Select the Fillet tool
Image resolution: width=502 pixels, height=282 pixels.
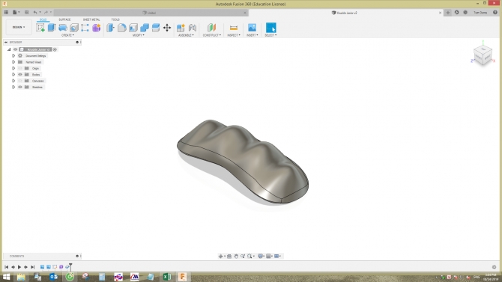(121, 28)
